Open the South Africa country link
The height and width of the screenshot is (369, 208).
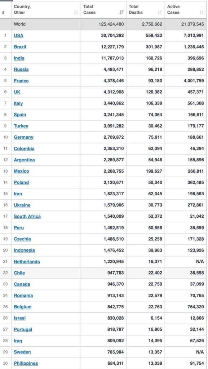(x=27, y=216)
